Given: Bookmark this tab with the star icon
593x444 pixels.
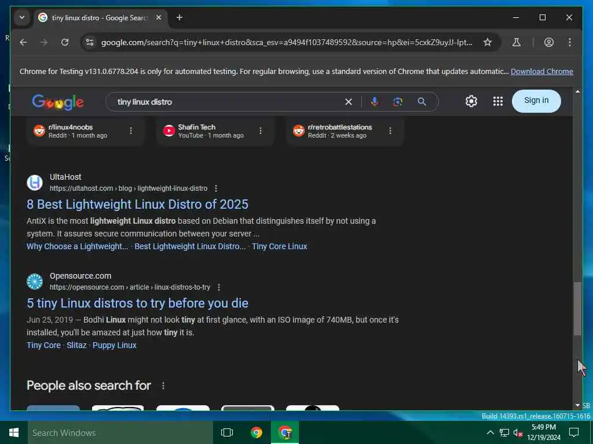Looking at the screenshot, I should point(488,42).
